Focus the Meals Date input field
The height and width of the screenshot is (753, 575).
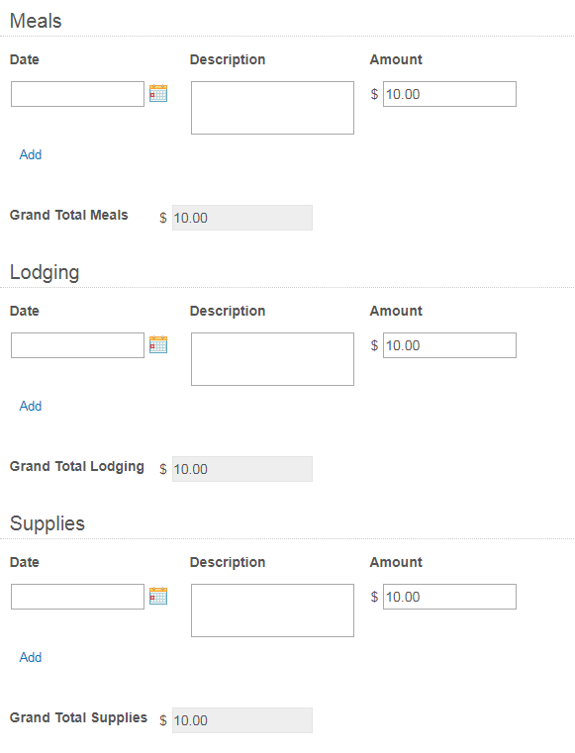point(77,94)
